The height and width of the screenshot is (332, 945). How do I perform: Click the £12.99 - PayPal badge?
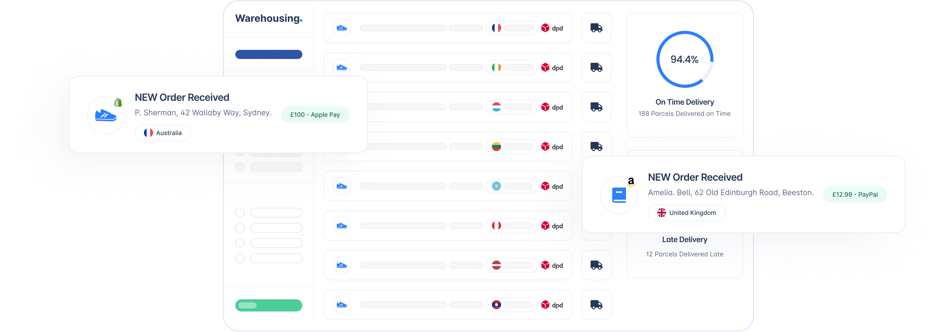855,194
